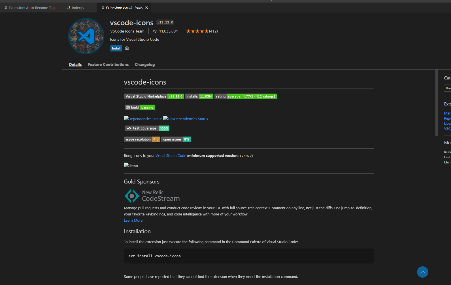This screenshot has height=285, width=451.
Task: Click the five-star rating
Action: pos(197,31)
